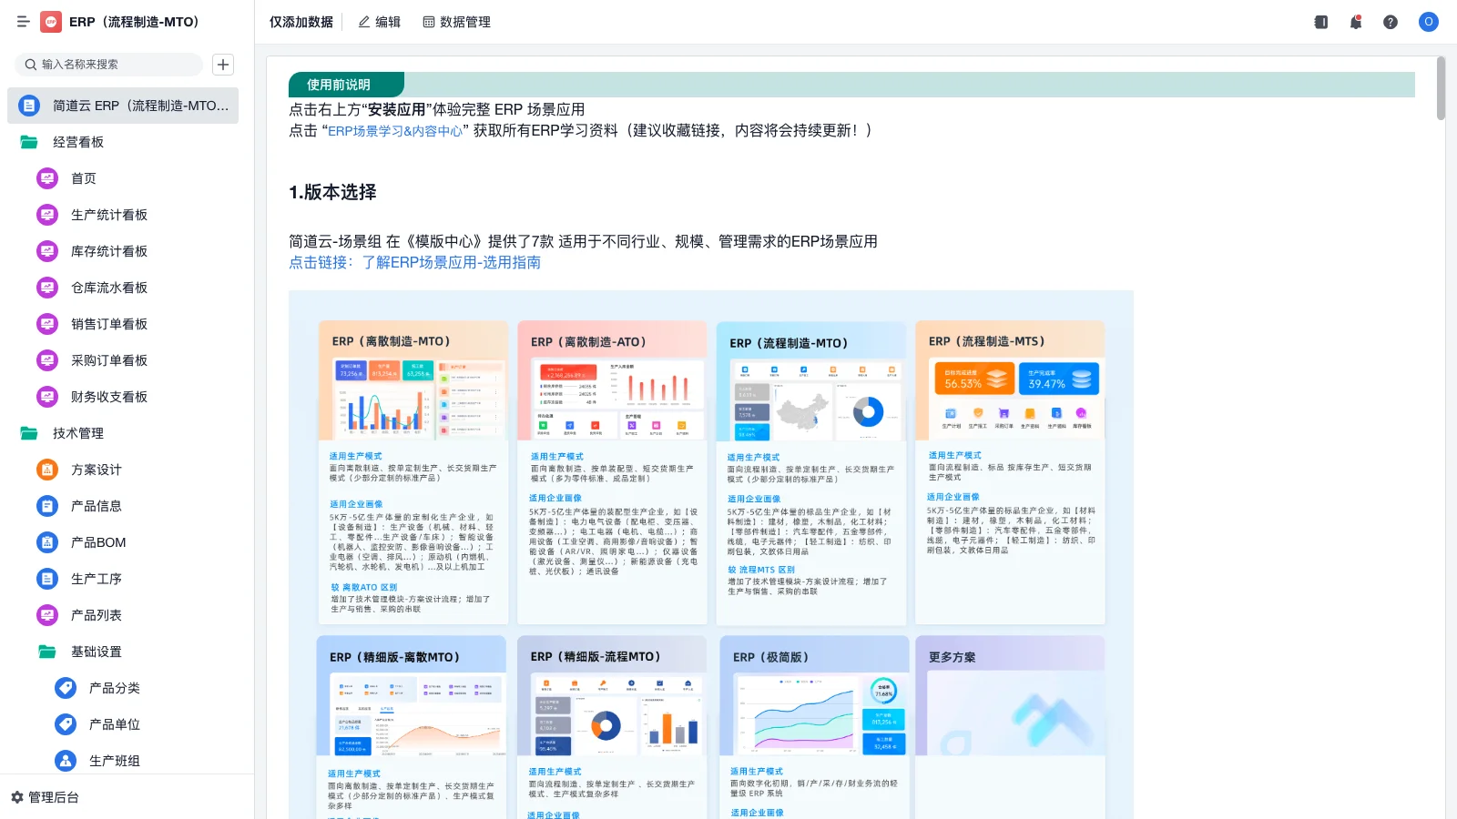
Task: Click the ERP（精细版-离散MTO） card thumbnail
Action: [412, 727]
